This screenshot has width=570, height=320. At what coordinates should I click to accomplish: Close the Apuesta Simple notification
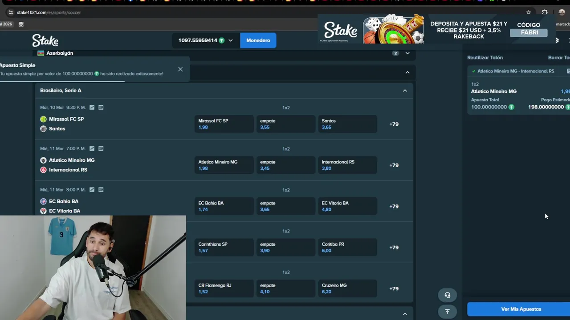(180, 69)
